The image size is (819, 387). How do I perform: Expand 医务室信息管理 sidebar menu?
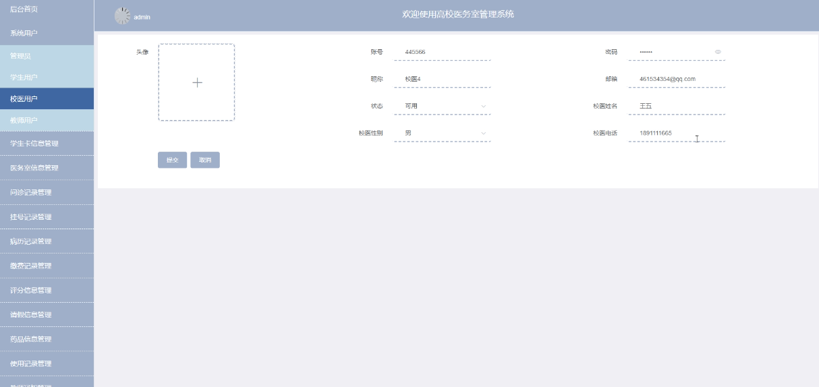(47, 168)
